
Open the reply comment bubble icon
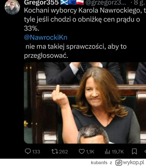28,151
